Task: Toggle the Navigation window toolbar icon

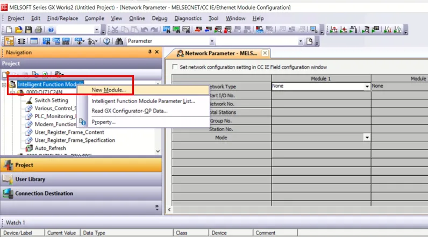Action: point(9,41)
